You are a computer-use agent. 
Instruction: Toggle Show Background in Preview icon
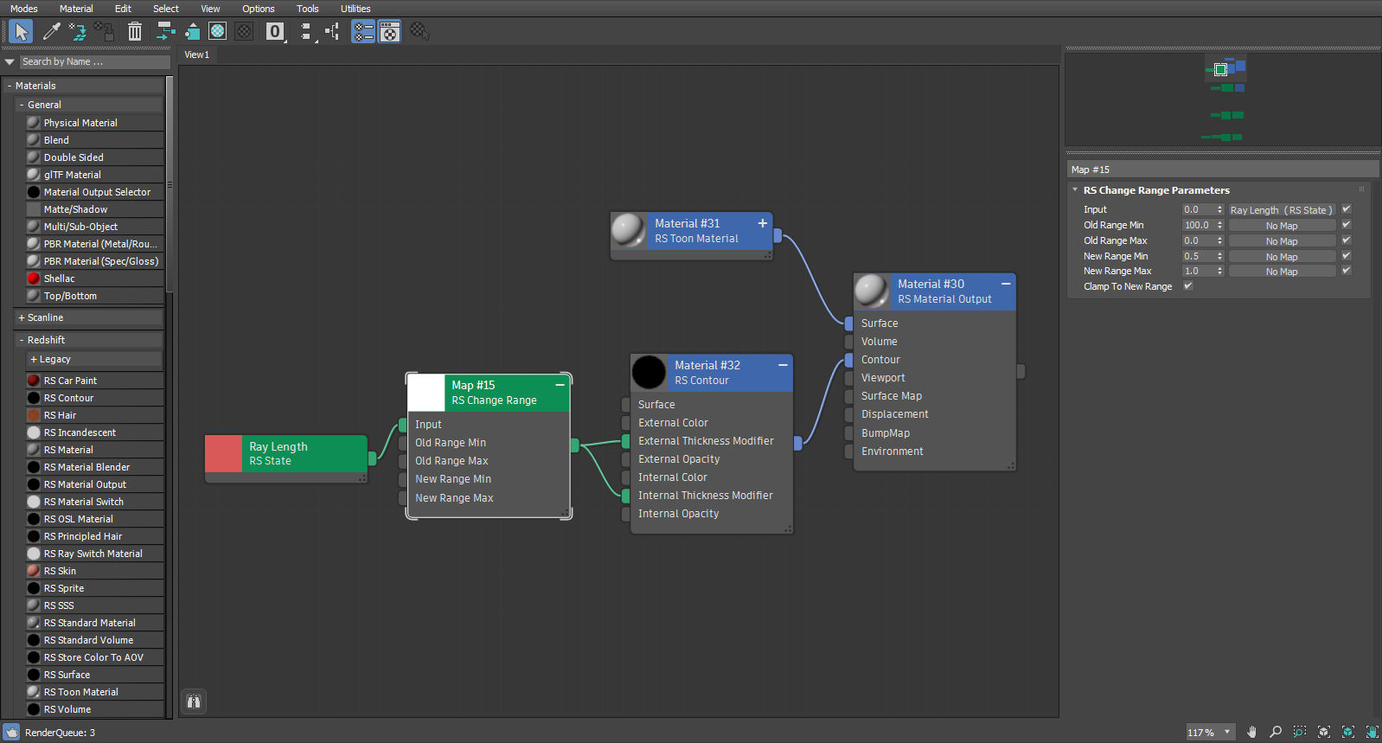[x=245, y=32]
